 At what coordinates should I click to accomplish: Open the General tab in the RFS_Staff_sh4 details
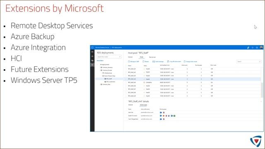click(x=130, y=105)
